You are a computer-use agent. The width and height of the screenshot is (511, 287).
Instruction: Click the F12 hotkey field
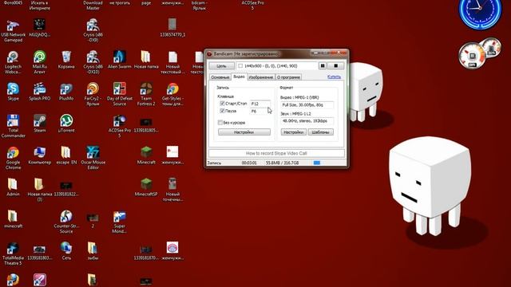tap(260, 104)
